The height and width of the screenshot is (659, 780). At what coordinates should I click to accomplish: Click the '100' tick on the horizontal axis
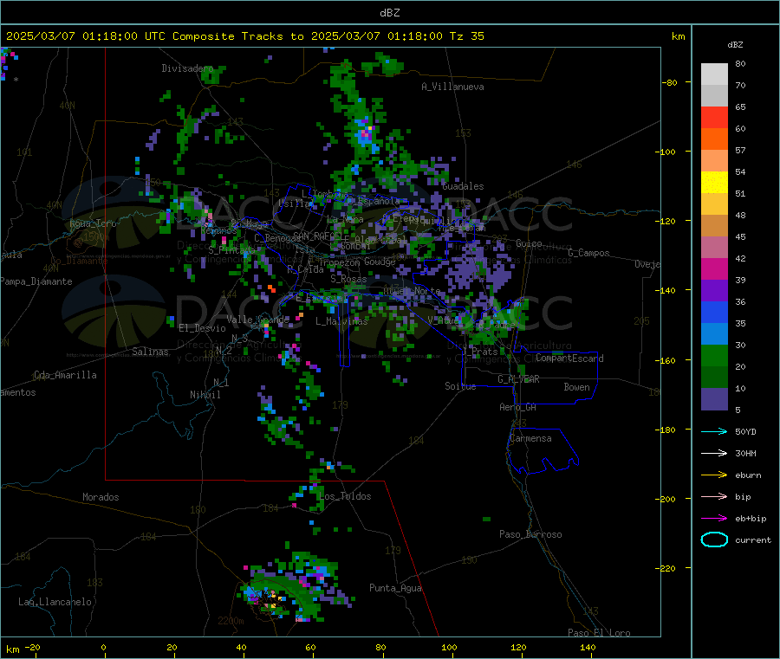tap(449, 647)
